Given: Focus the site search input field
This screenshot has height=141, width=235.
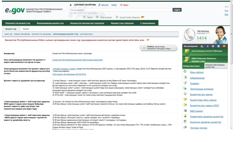Looking at the screenshot, I should click(x=121, y=10).
